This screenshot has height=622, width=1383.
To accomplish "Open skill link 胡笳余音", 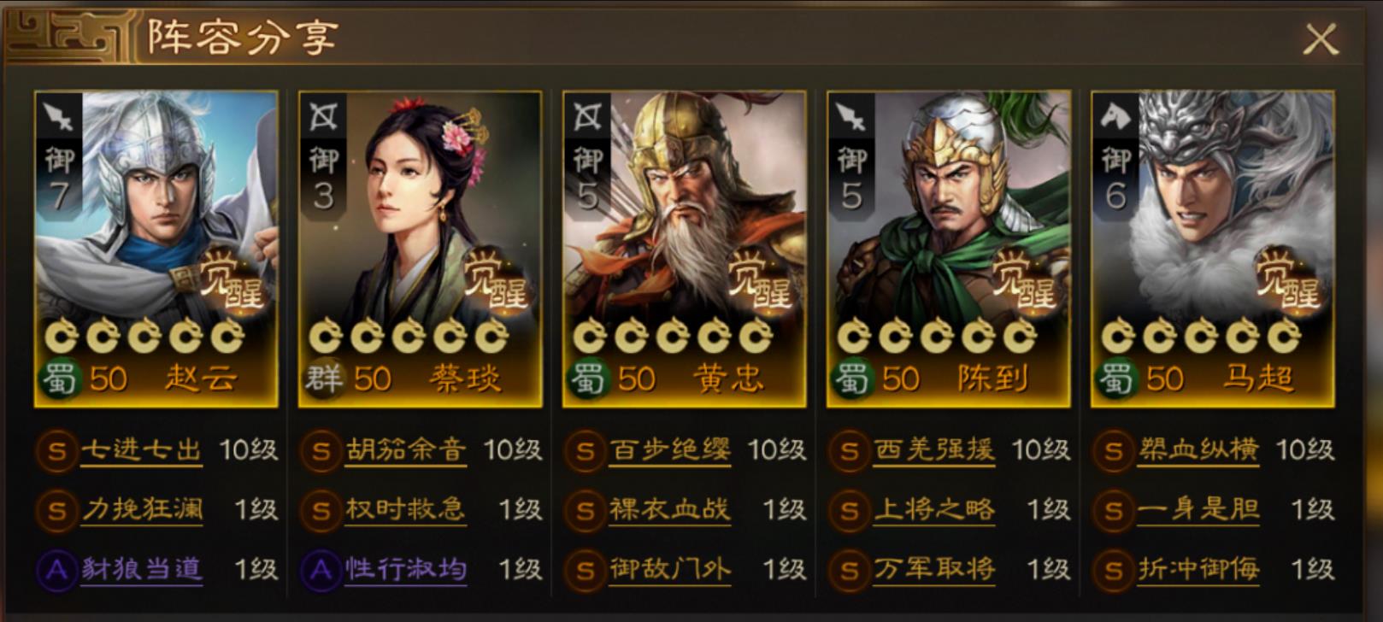I will tap(406, 450).
